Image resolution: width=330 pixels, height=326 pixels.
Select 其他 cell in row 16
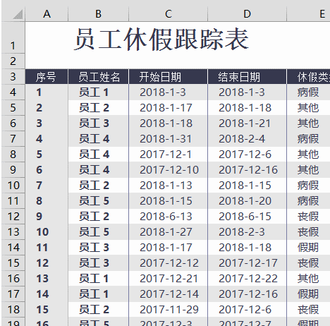click(x=308, y=279)
